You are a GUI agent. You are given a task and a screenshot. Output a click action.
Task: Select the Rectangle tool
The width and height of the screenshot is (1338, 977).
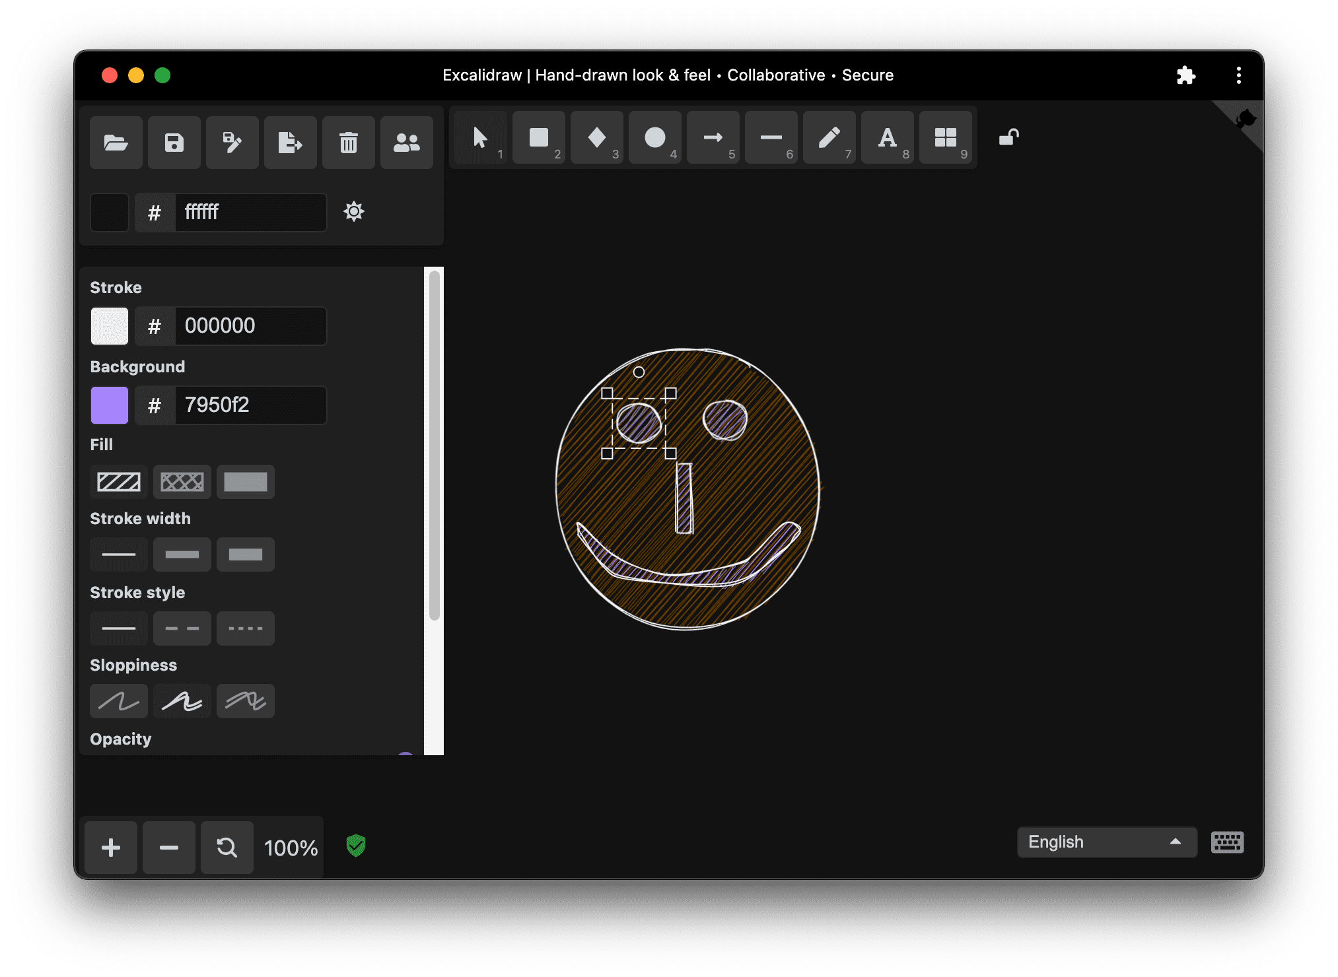(539, 140)
